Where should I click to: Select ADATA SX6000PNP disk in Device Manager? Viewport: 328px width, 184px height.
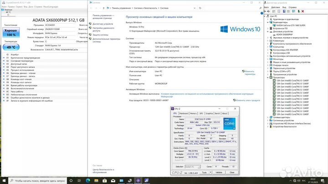pos(284,35)
